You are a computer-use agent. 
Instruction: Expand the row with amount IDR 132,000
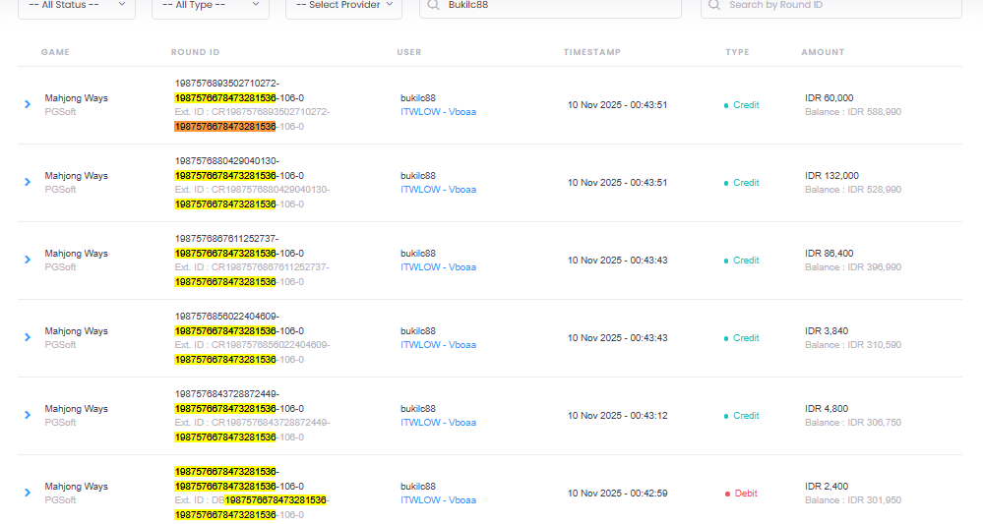[x=28, y=182]
